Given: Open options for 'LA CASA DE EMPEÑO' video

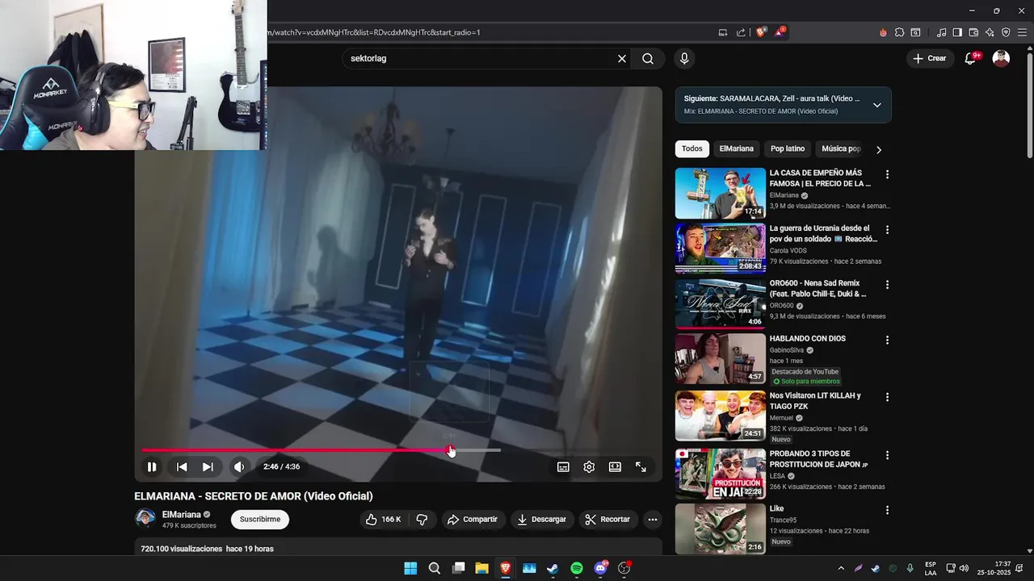Looking at the screenshot, I should coord(887,174).
